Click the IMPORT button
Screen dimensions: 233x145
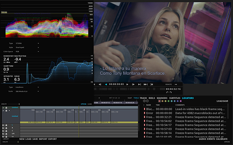(43, 139)
